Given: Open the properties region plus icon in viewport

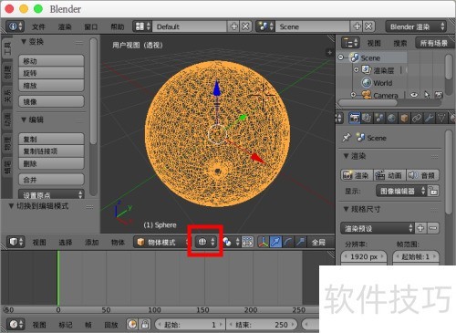Looking at the screenshot, I should point(329,52).
